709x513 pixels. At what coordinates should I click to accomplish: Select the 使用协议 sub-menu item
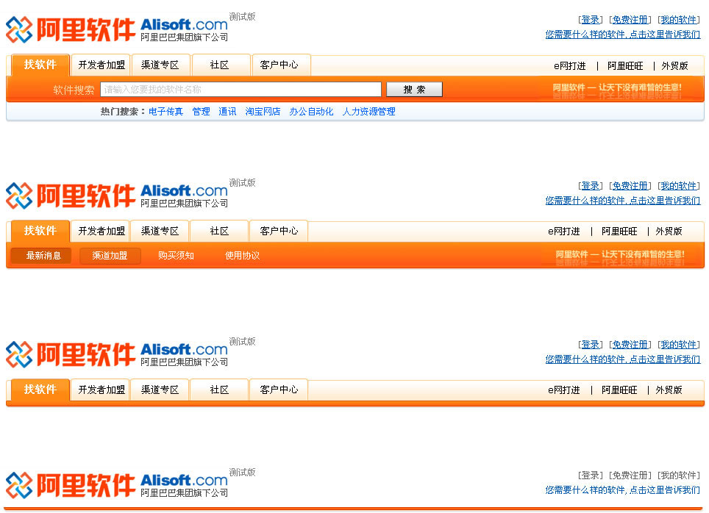pos(243,255)
